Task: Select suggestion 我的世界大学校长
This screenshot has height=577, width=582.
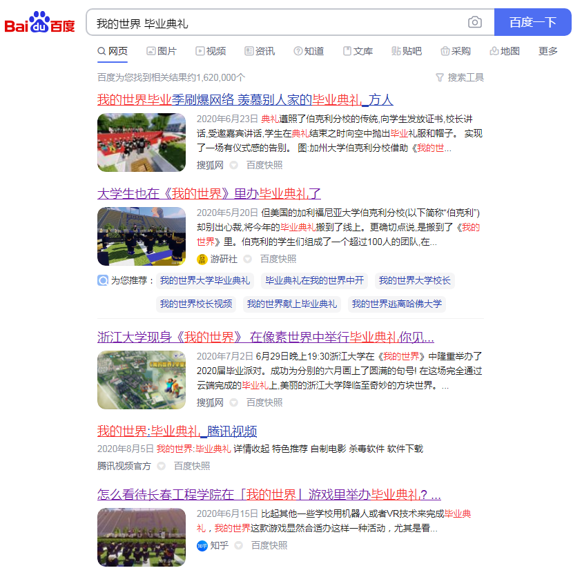Action: point(415,280)
